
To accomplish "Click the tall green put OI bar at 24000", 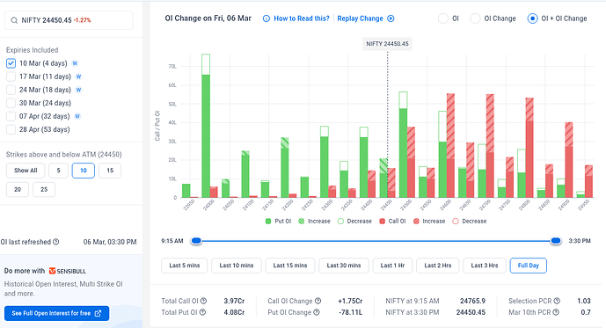I will click(x=206, y=126).
